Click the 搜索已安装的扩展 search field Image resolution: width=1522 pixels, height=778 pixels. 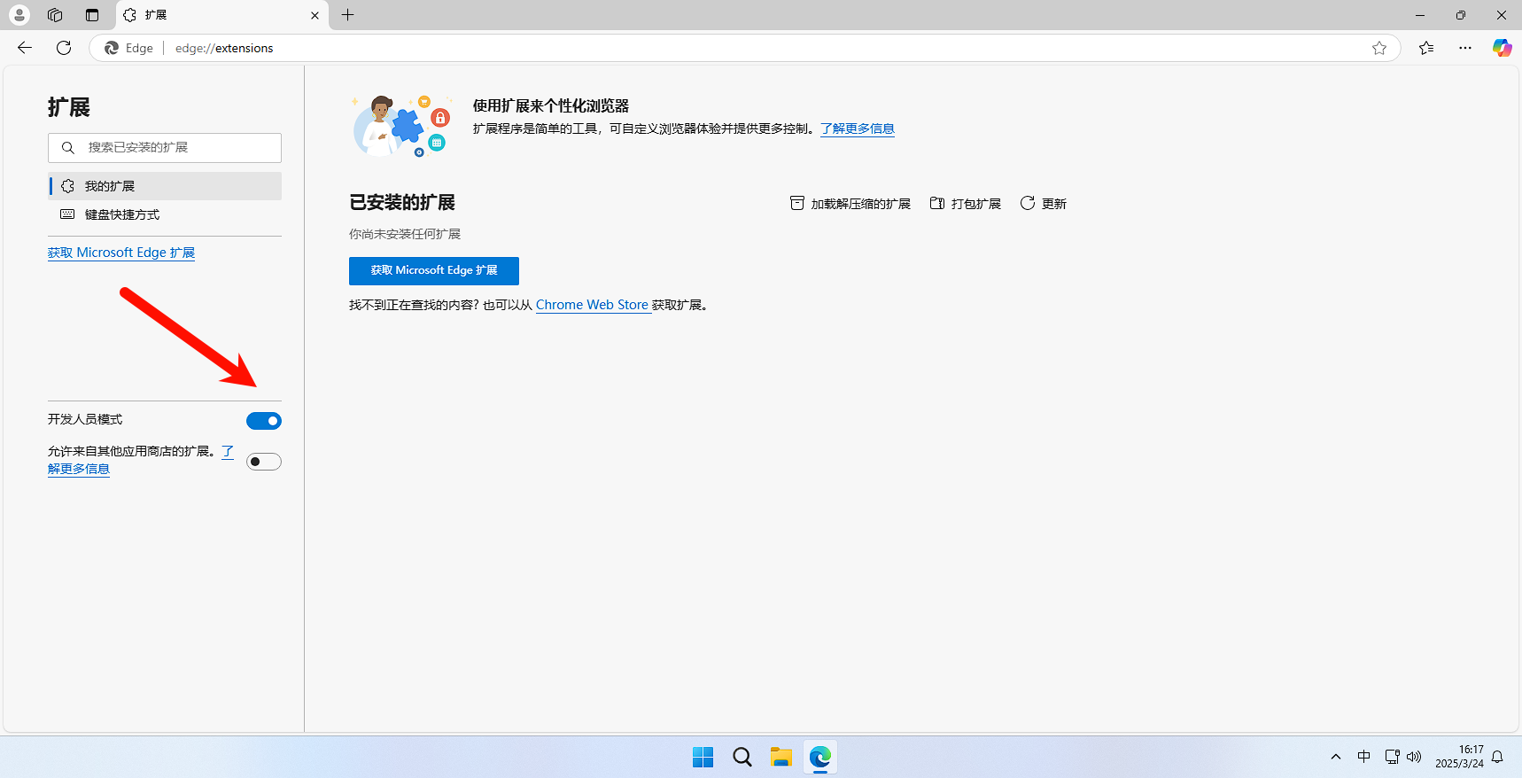165,148
